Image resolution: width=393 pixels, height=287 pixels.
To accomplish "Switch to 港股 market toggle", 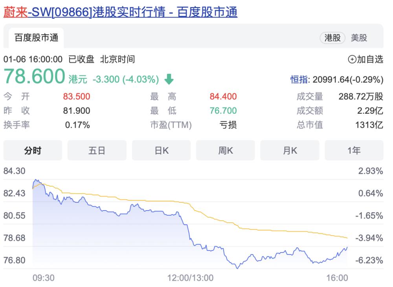I will click(x=332, y=38).
